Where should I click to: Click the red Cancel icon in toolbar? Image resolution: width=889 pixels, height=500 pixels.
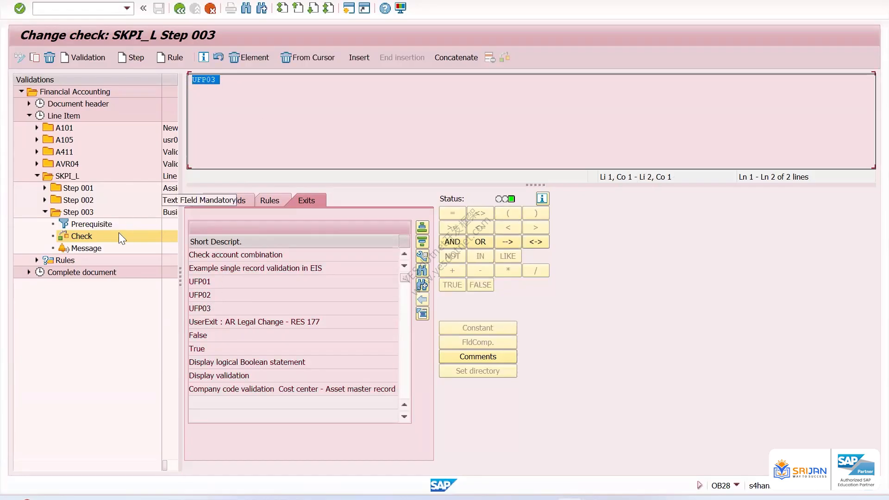tap(210, 8)
